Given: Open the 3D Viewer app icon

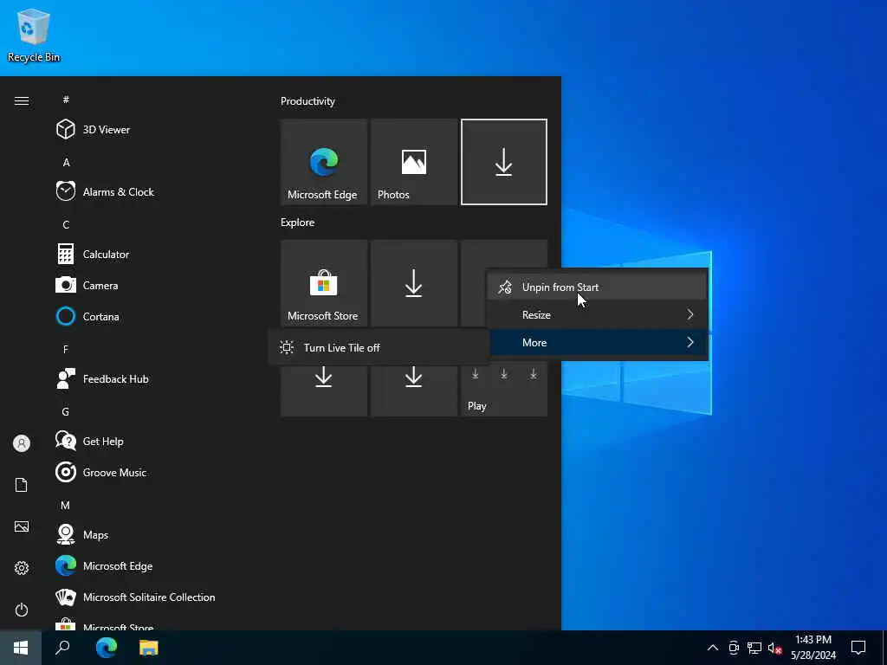Looking at the screenshot, I should 66,130.
